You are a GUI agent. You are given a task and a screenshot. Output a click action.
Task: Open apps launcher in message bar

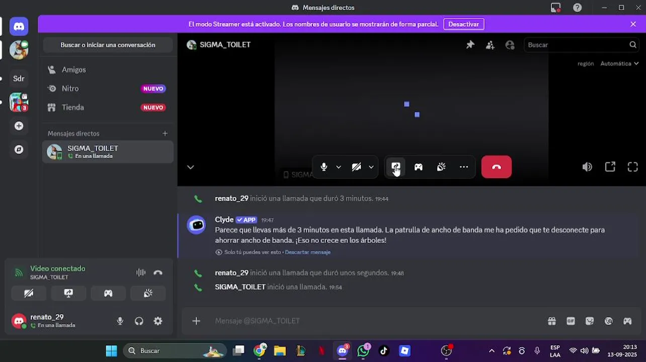click(x=627, y=321)
